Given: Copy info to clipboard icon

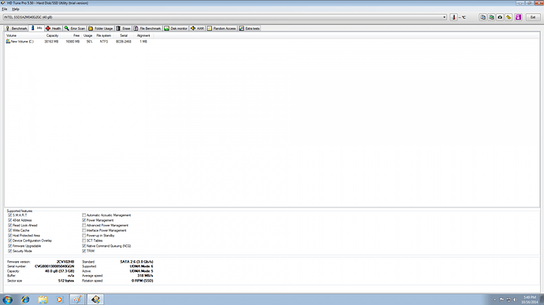Looking at the screenshot, I should (483, 17).
